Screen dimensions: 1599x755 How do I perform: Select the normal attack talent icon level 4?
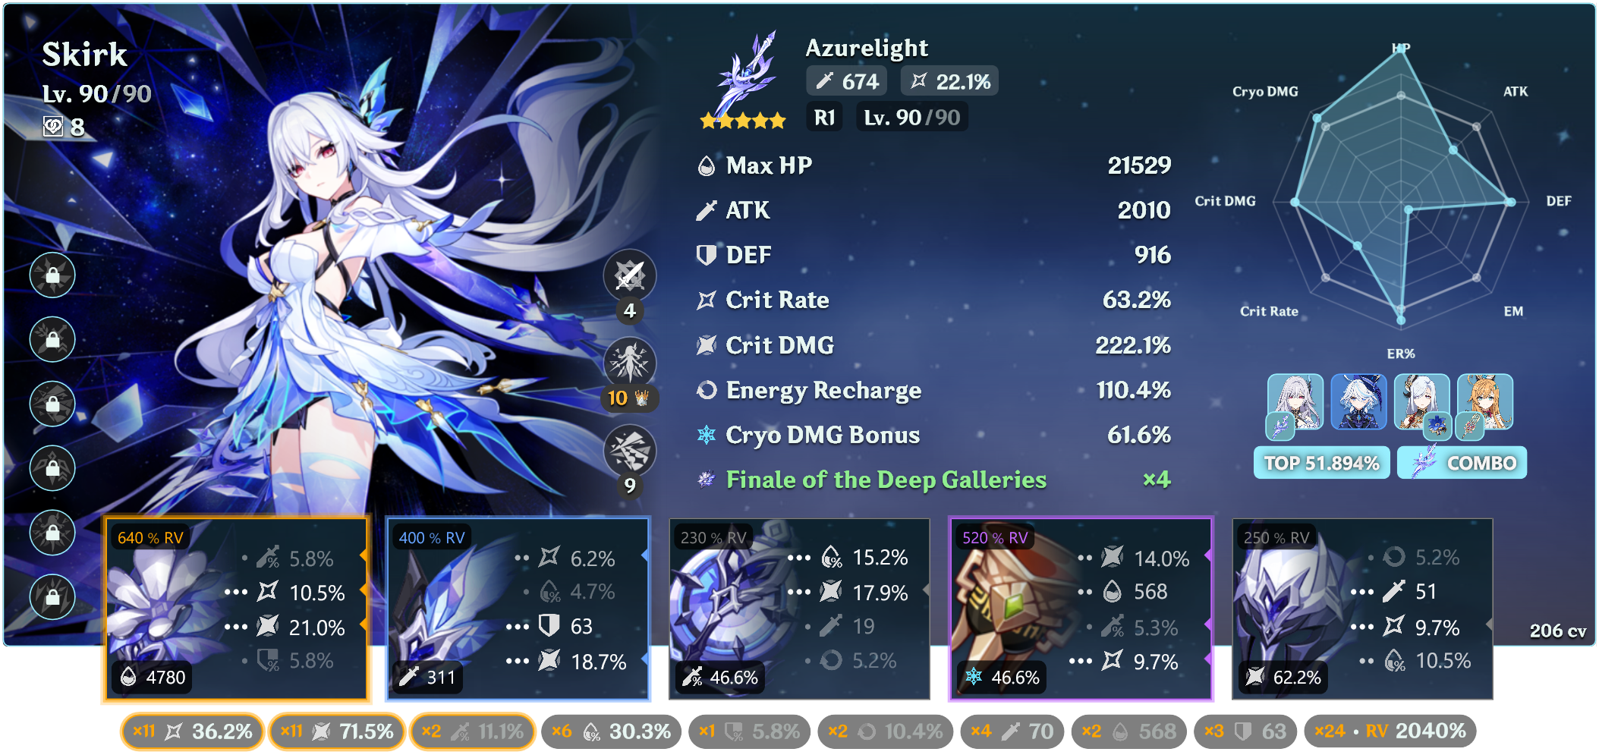[629, 275]
